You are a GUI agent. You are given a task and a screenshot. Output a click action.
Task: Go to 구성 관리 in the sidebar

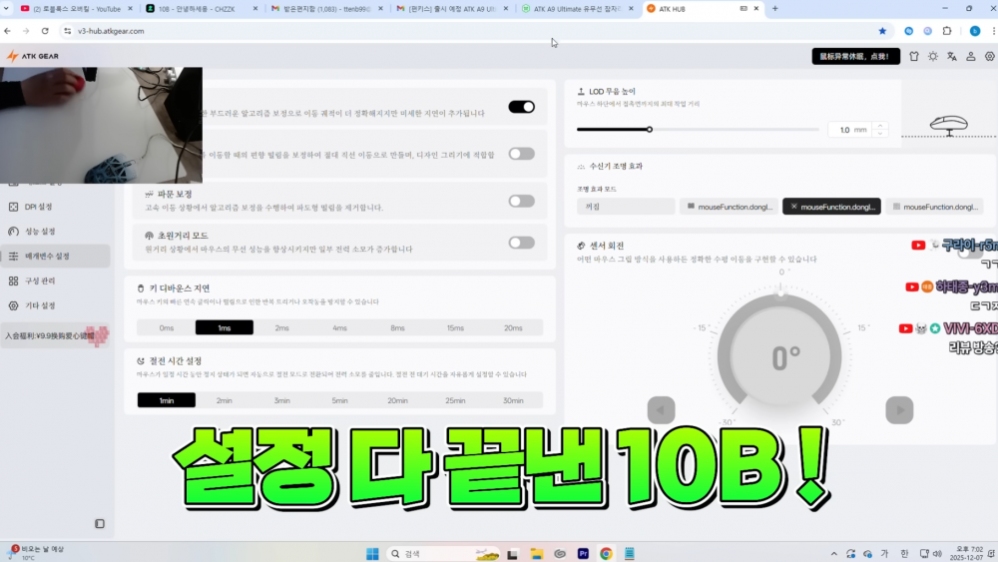pyautogui.click(x=40, y=281)
